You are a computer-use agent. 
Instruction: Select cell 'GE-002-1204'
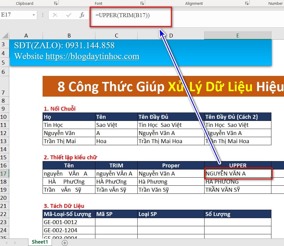point(69,230)
